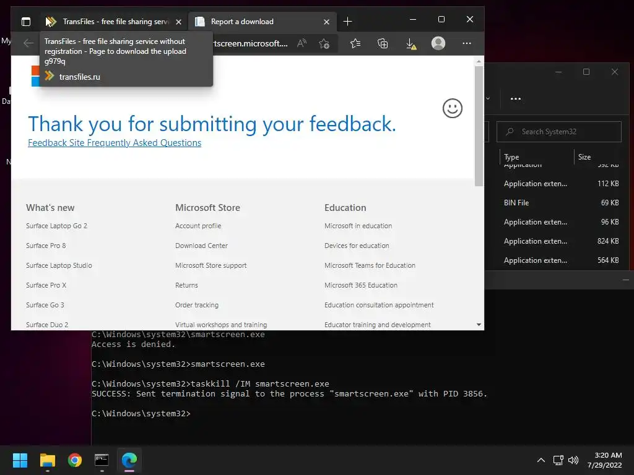Switch to Report a download tab
Viewport: 634px width, 475px height.
[x=262, y=22]
